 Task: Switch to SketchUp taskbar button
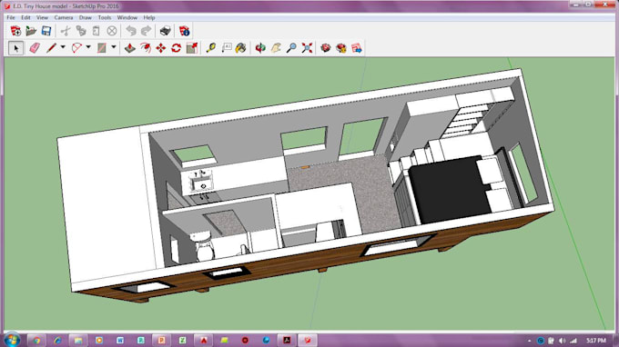(308, 340)
